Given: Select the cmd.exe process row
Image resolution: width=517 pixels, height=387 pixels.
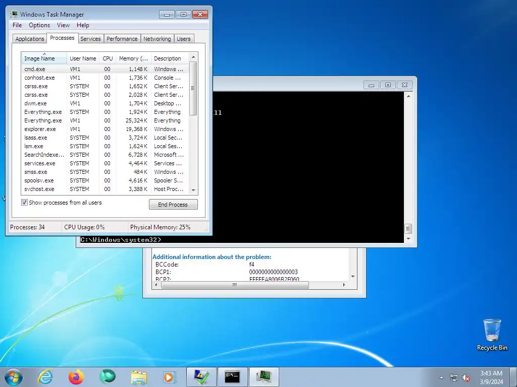Looking at the screenshot, I should click(x=106, y=69).
